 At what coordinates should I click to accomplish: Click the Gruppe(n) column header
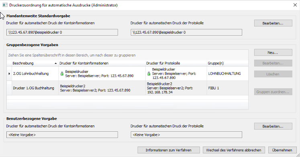(227, 63)
